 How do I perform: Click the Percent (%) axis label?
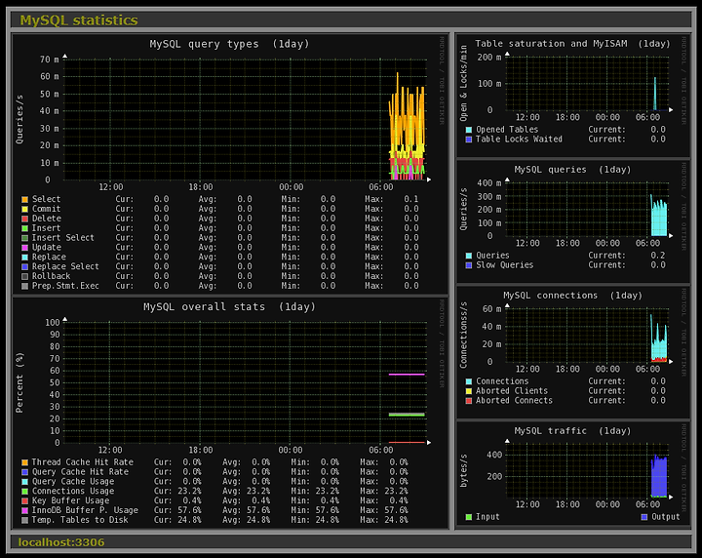coord(19,383)
